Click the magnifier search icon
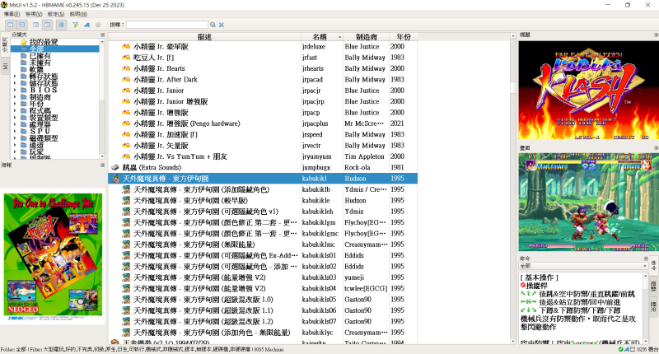 point(213,25)
